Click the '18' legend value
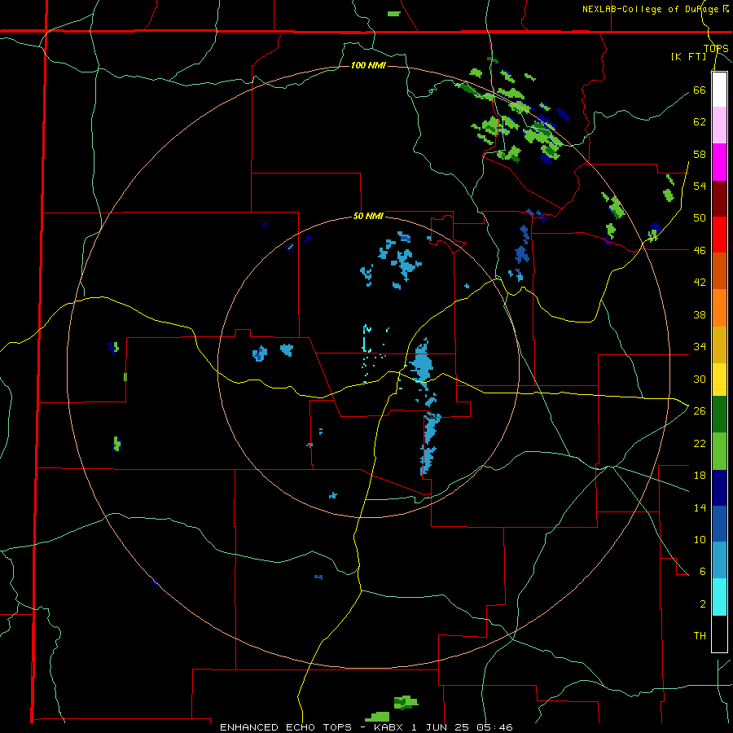 tap(700, 476)
